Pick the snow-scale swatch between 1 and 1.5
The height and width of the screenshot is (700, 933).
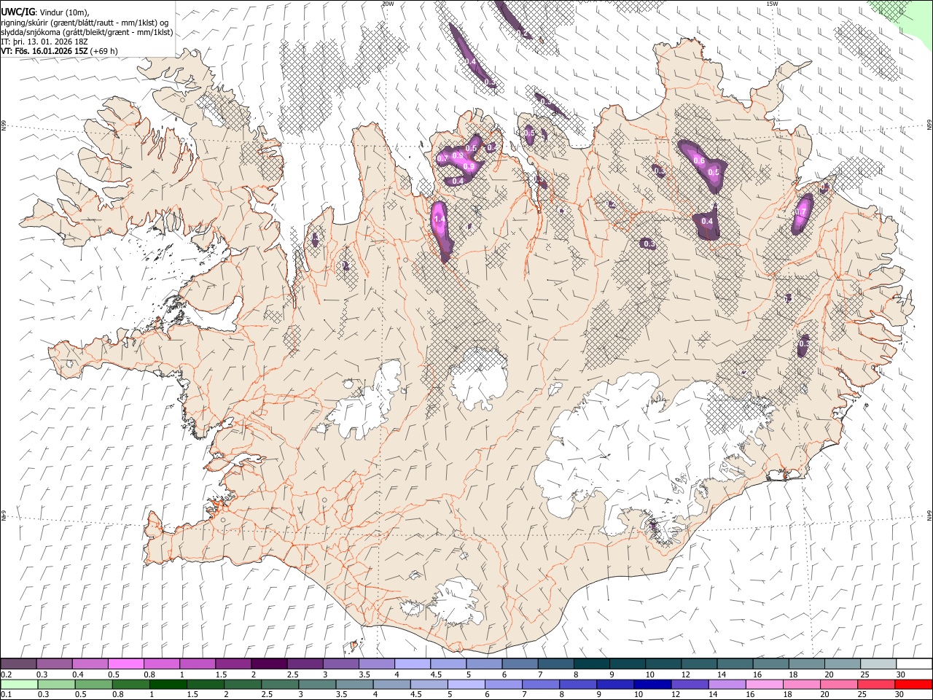(x=198, y=664)
